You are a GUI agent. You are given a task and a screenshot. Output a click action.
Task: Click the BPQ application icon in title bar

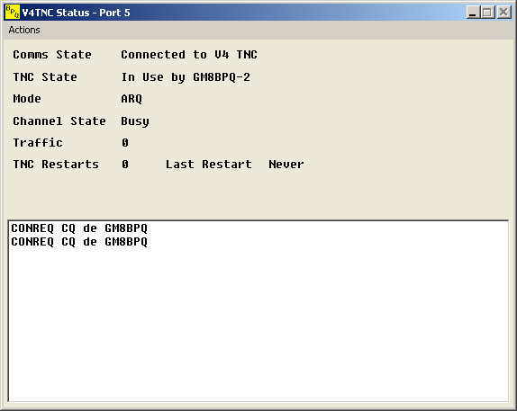click(x=13, y=13)
